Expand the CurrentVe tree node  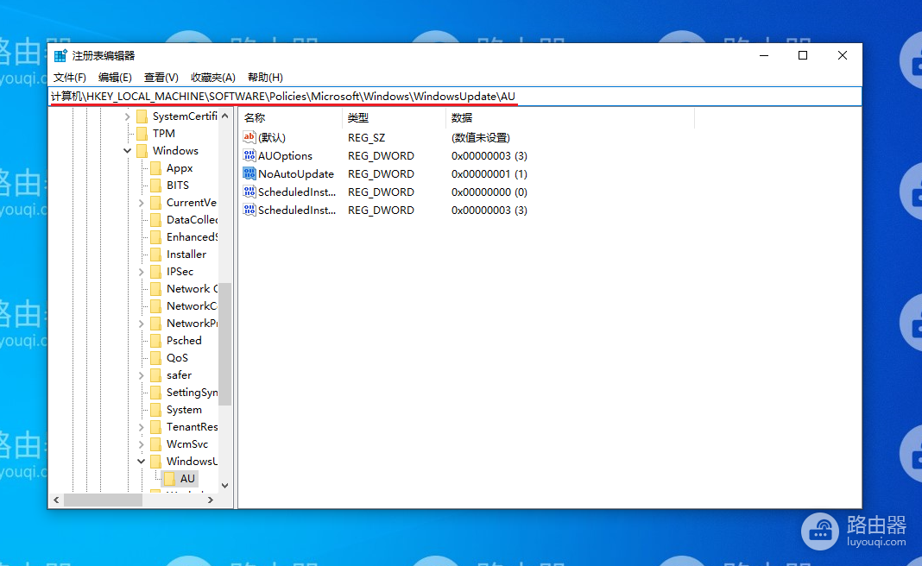click(x=141, y=203)
